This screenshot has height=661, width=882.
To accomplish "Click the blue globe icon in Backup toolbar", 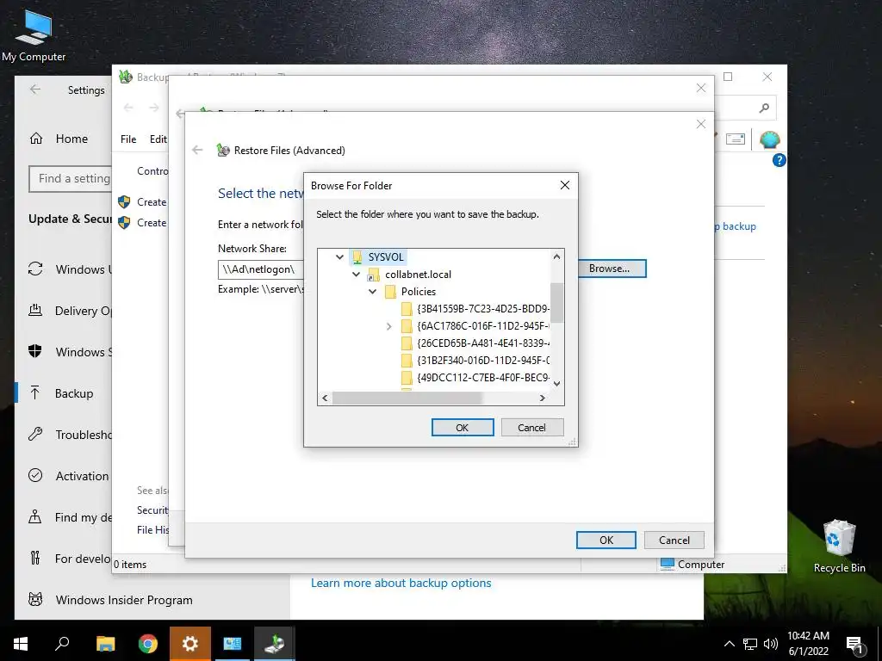I will click(x=769, y=139).
